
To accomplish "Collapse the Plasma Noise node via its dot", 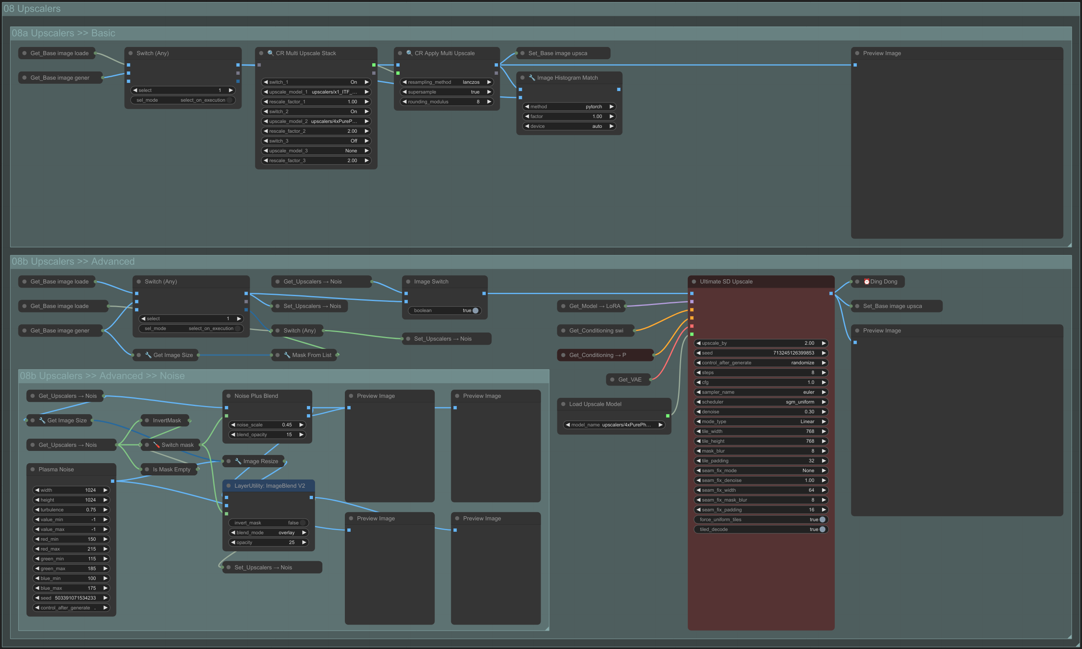I will (x=32, y=469).
